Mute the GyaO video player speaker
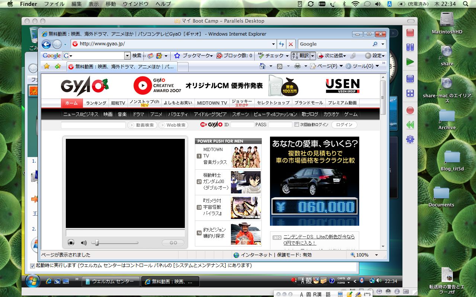Image resolution: width=476 pixels, height=297 pixels. pos(84,243)
